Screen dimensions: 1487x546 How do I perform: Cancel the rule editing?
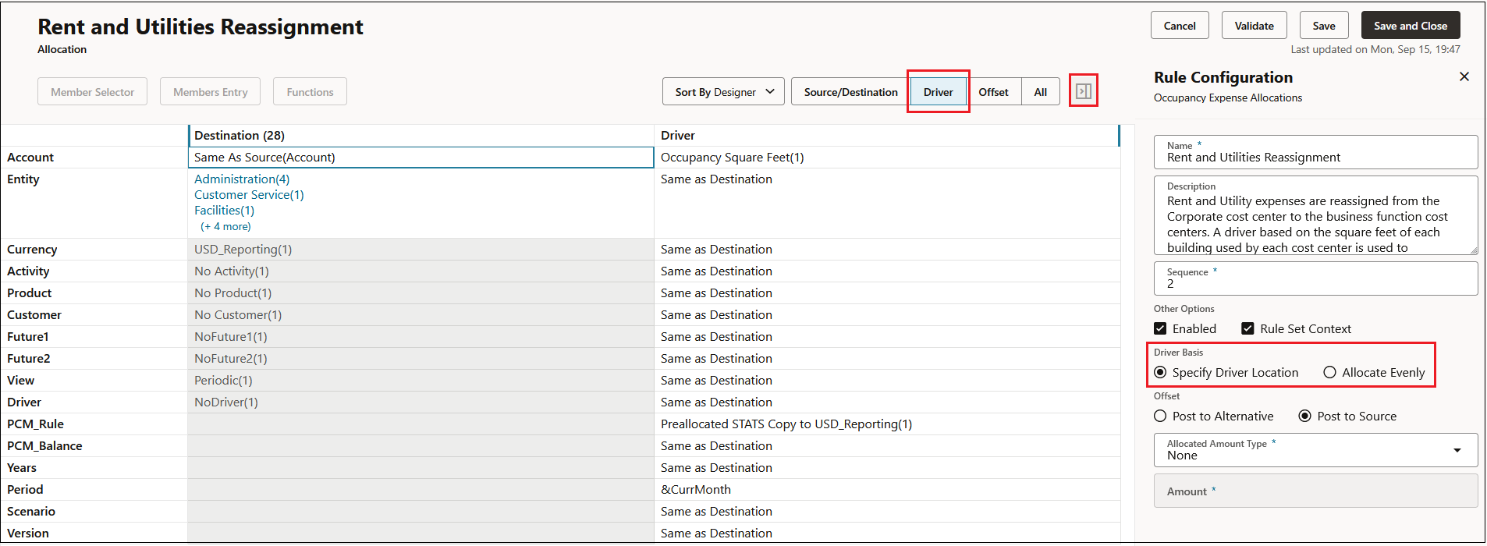click(x=1179, y=26)
